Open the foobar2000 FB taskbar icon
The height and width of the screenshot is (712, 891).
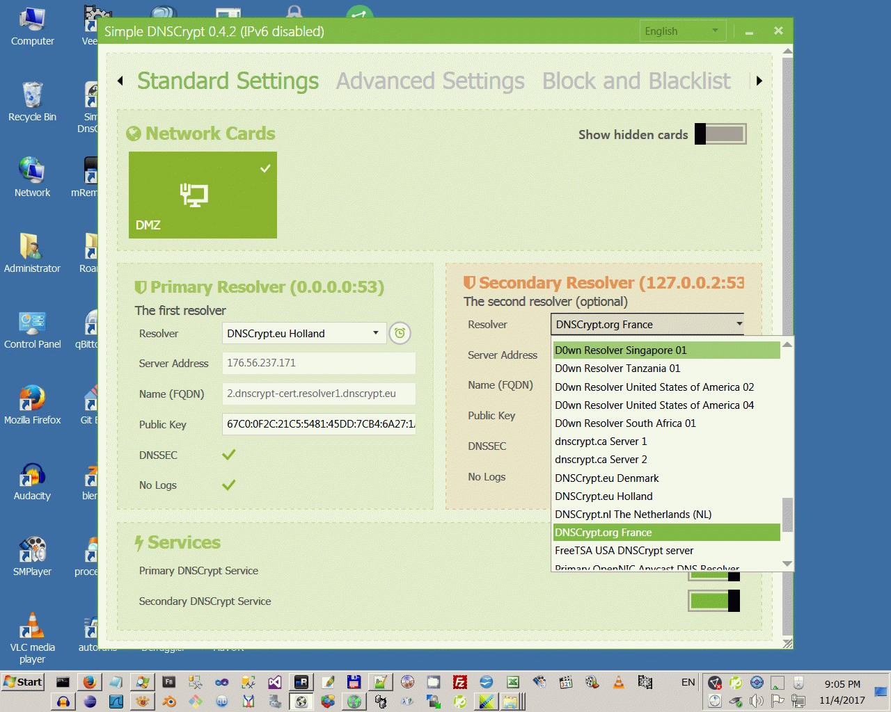(x=169, y=682)
